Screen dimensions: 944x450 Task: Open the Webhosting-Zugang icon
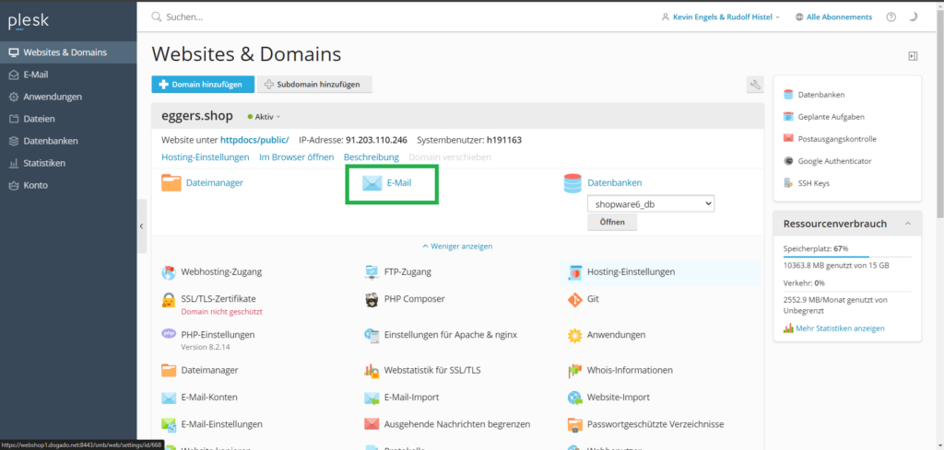click(169, 272)
